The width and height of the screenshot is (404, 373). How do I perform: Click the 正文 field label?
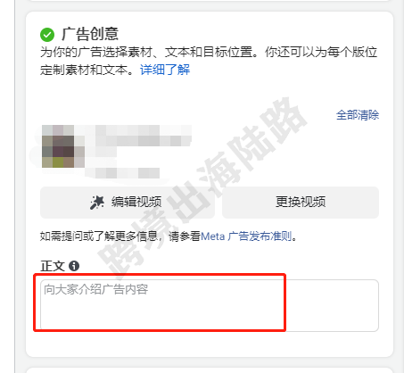point(53,266)
